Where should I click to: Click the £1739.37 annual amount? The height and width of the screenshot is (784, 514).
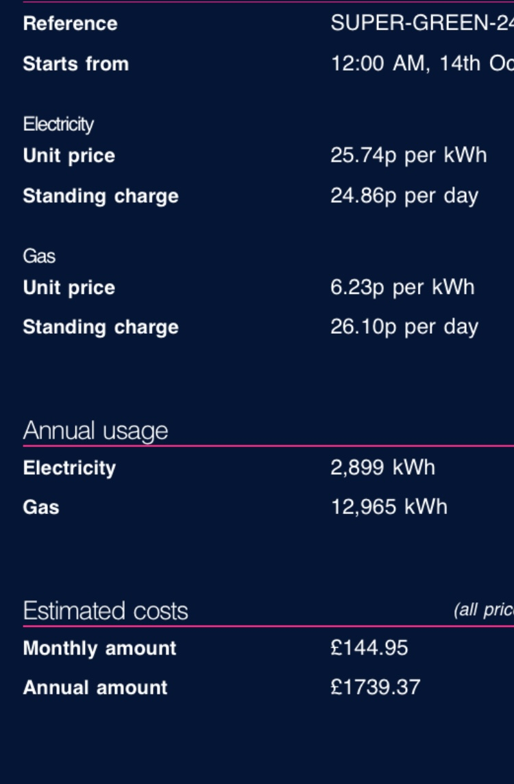point(375,687)
